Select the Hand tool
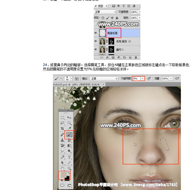 click(x=62, y=169)
